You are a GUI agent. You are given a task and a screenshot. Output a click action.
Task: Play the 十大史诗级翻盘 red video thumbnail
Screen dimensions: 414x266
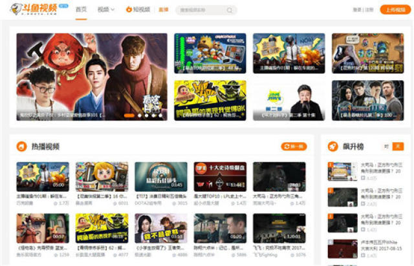pos(220,177)
